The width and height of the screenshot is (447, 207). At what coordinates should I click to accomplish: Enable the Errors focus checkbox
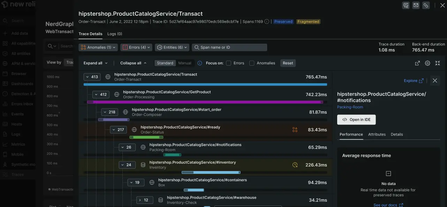pos(229,63)
